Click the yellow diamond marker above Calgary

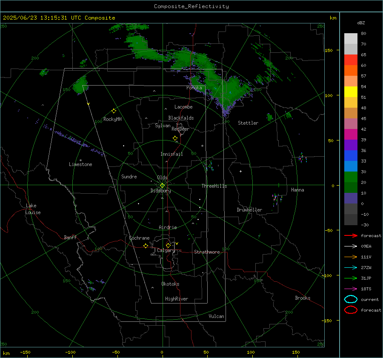pyautogui.click(x=168, y=245)
